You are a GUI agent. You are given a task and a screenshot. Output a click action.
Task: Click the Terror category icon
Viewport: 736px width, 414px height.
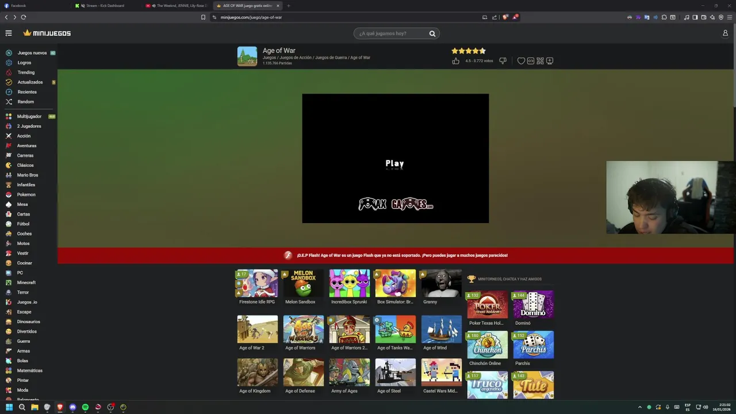[9, 292]
